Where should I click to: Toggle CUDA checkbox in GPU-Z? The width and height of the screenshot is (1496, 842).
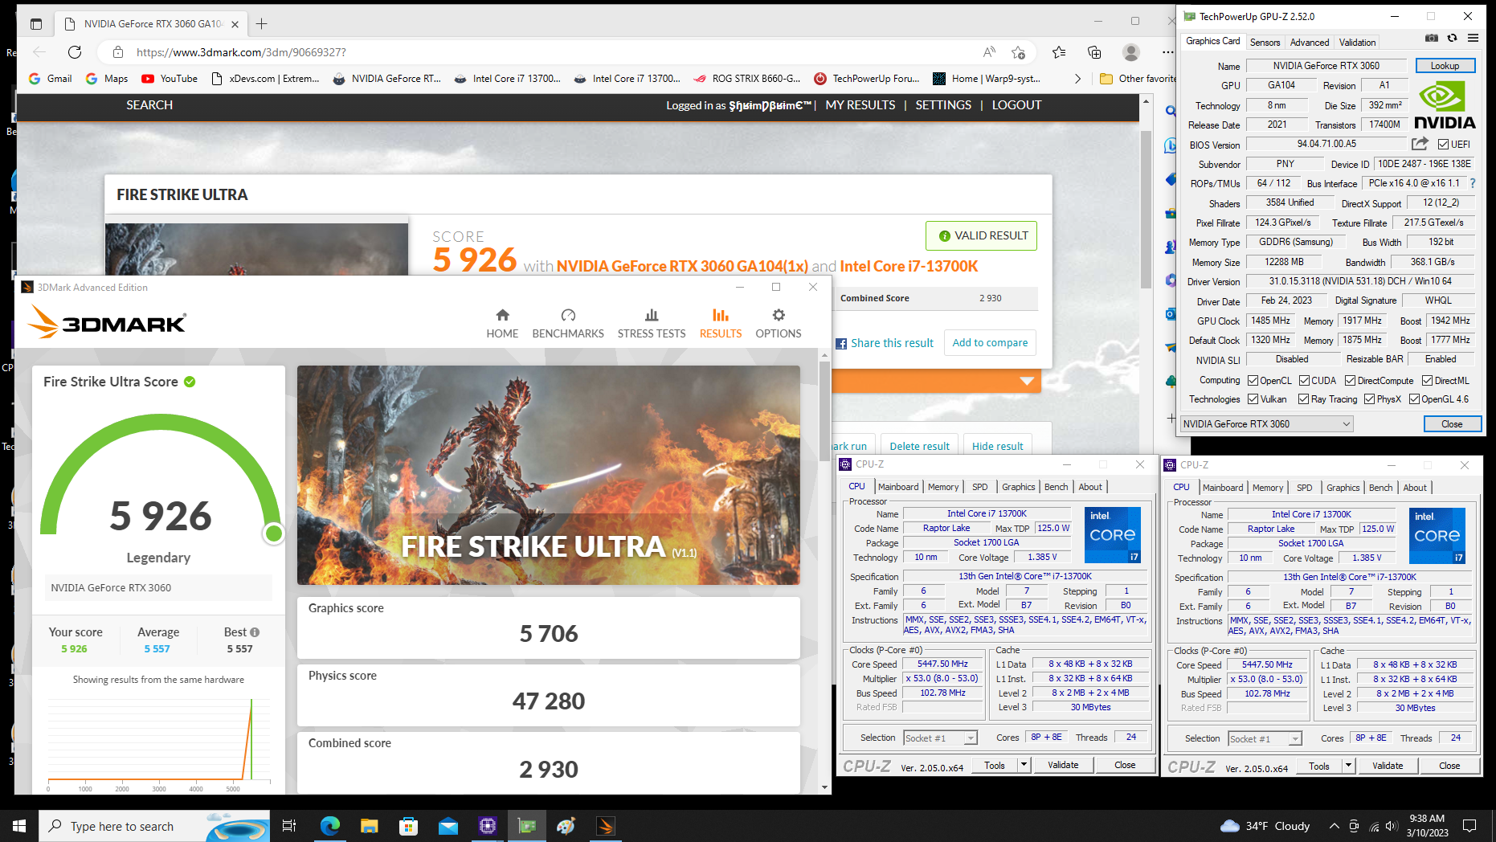click(1304, 381)
